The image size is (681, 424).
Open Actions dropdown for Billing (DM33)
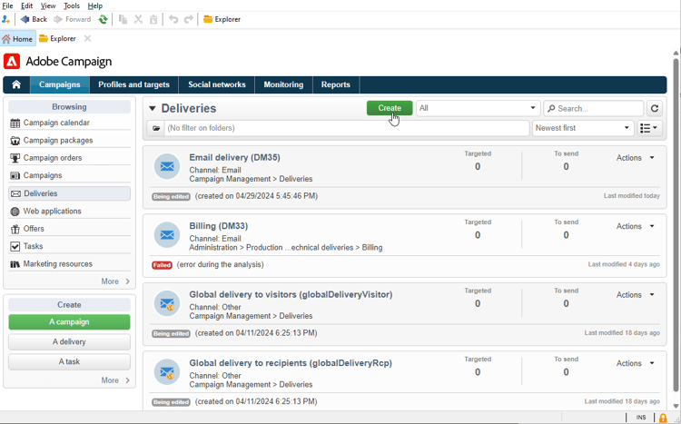[636, 226]
